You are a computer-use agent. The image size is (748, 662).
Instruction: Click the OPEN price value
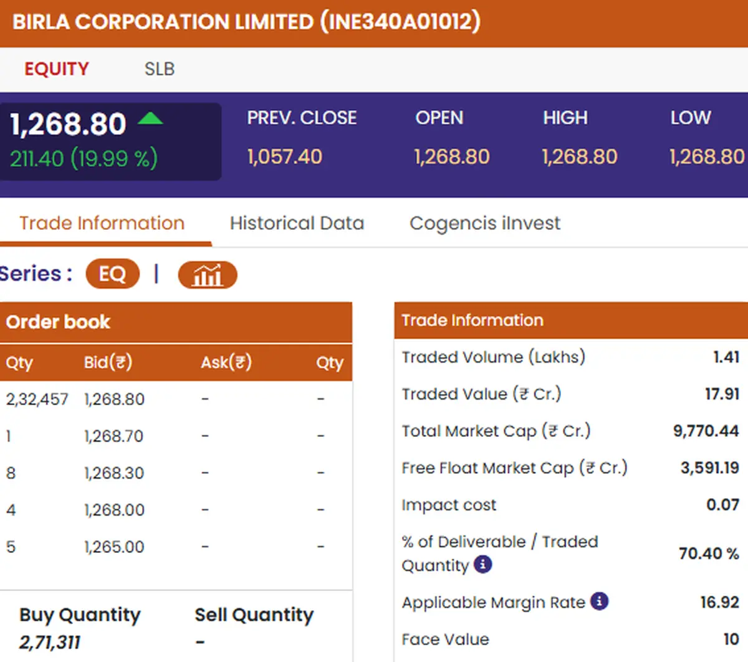(x=452, y=156)
